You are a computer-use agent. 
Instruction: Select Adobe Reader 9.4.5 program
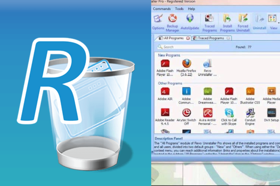(165, 117)
